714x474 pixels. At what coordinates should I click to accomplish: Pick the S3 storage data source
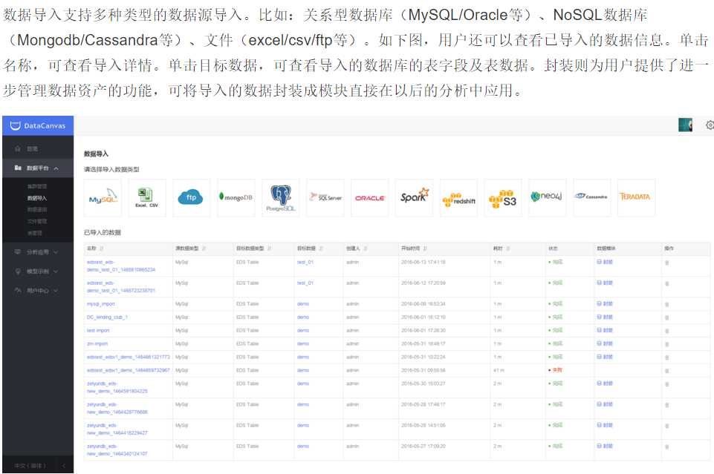pyautogui.click(x=503, y=198)
